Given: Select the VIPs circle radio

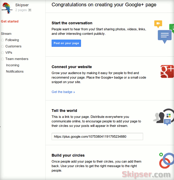Looking at the screenshot, I should 2,53.
